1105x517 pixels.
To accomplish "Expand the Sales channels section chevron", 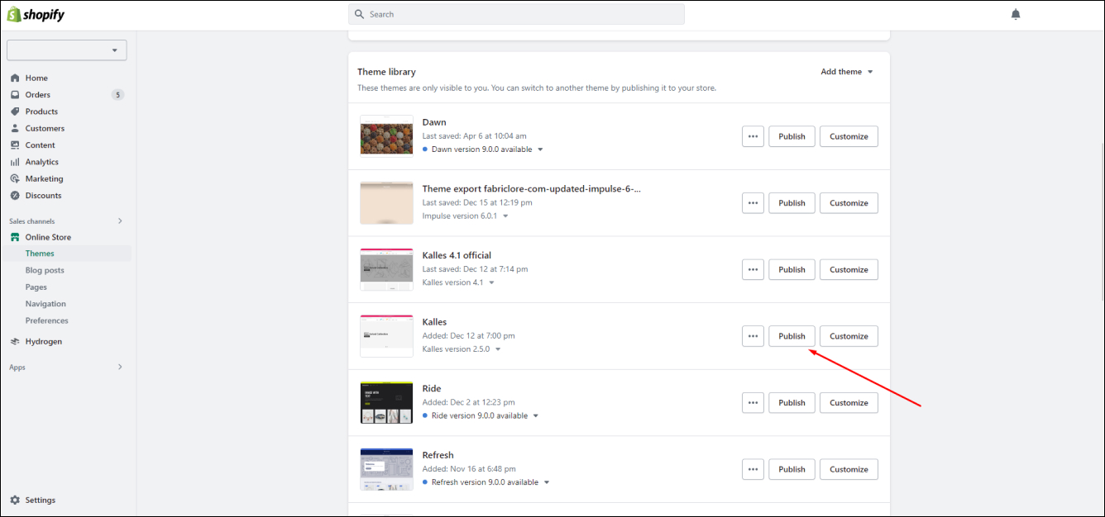I will (120, 221).
